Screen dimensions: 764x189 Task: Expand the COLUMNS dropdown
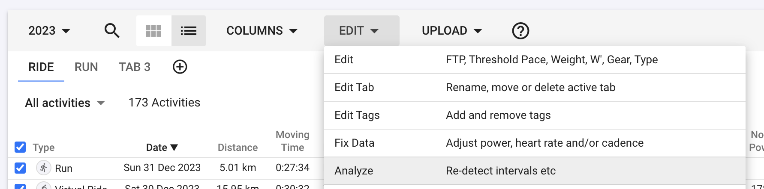[262, 31]
